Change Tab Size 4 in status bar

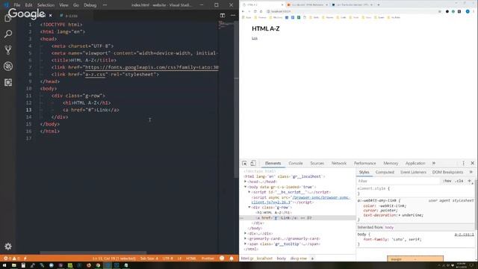click(149, 259)
